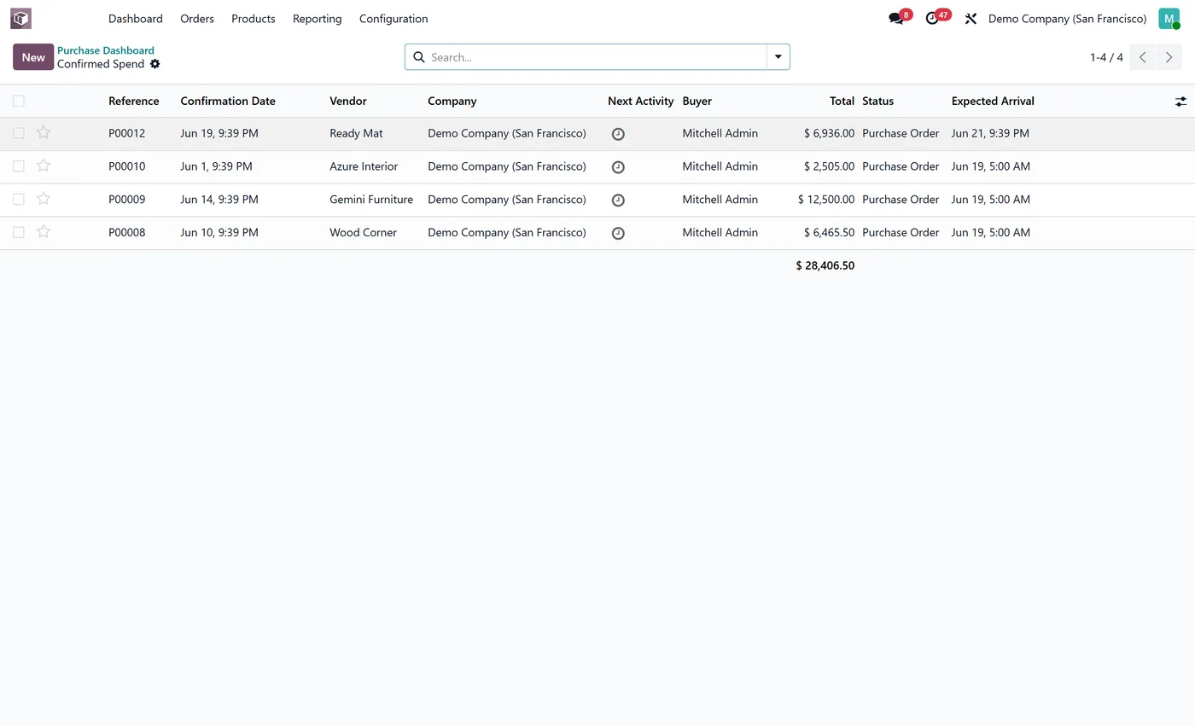Image resolution: width=1195 pixels, height=726 pixels.
Task: Sort by Status column header
Action: 877,101
